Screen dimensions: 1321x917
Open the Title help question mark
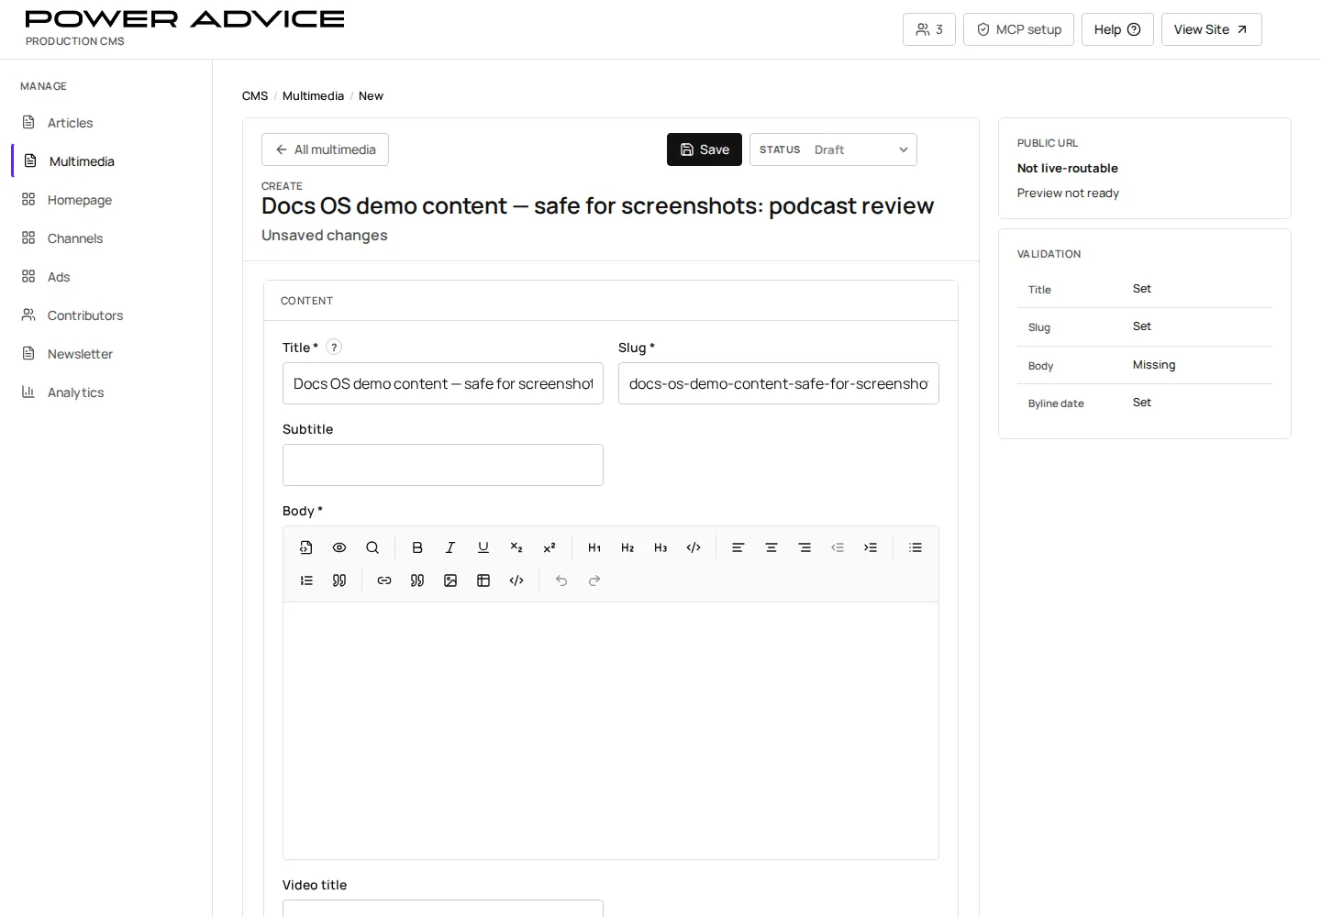[x=334, y=347]
